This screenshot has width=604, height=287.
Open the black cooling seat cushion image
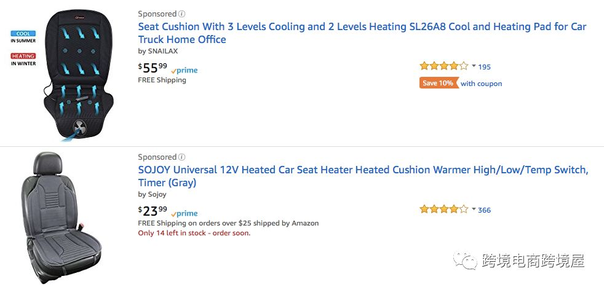click(x=77, y=73)
